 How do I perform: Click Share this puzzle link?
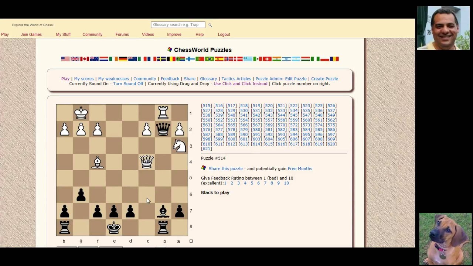click(x=226, y=168)
